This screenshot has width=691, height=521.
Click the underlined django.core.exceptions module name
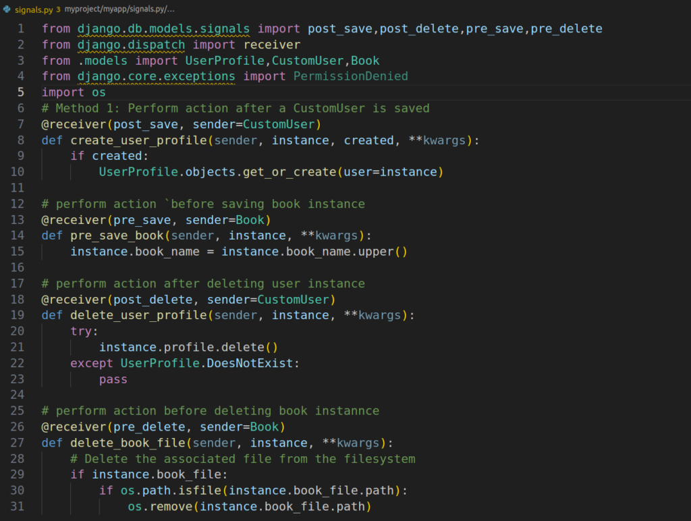[156, 76]
